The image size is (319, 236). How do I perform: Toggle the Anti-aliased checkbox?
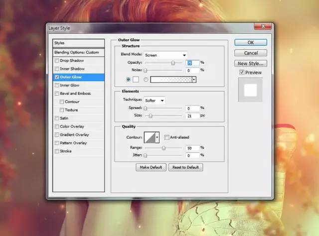point(166,137)
